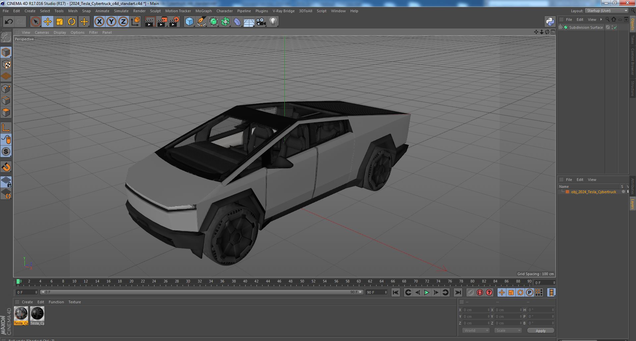Open the Subdivision Surface generator icon

tap(213, 22)
